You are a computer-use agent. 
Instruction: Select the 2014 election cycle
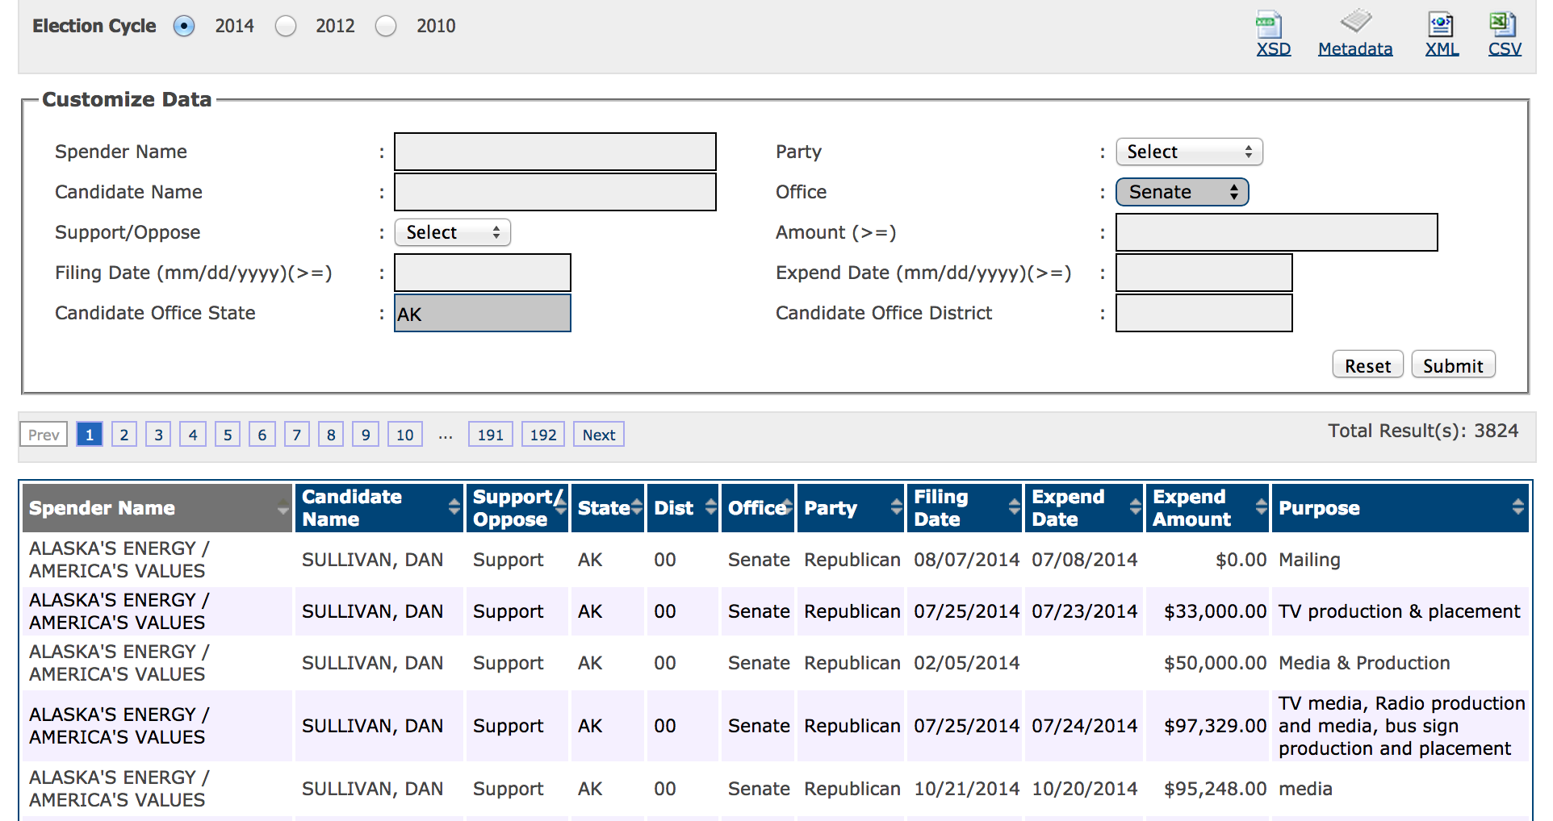(x=184, y=27)
